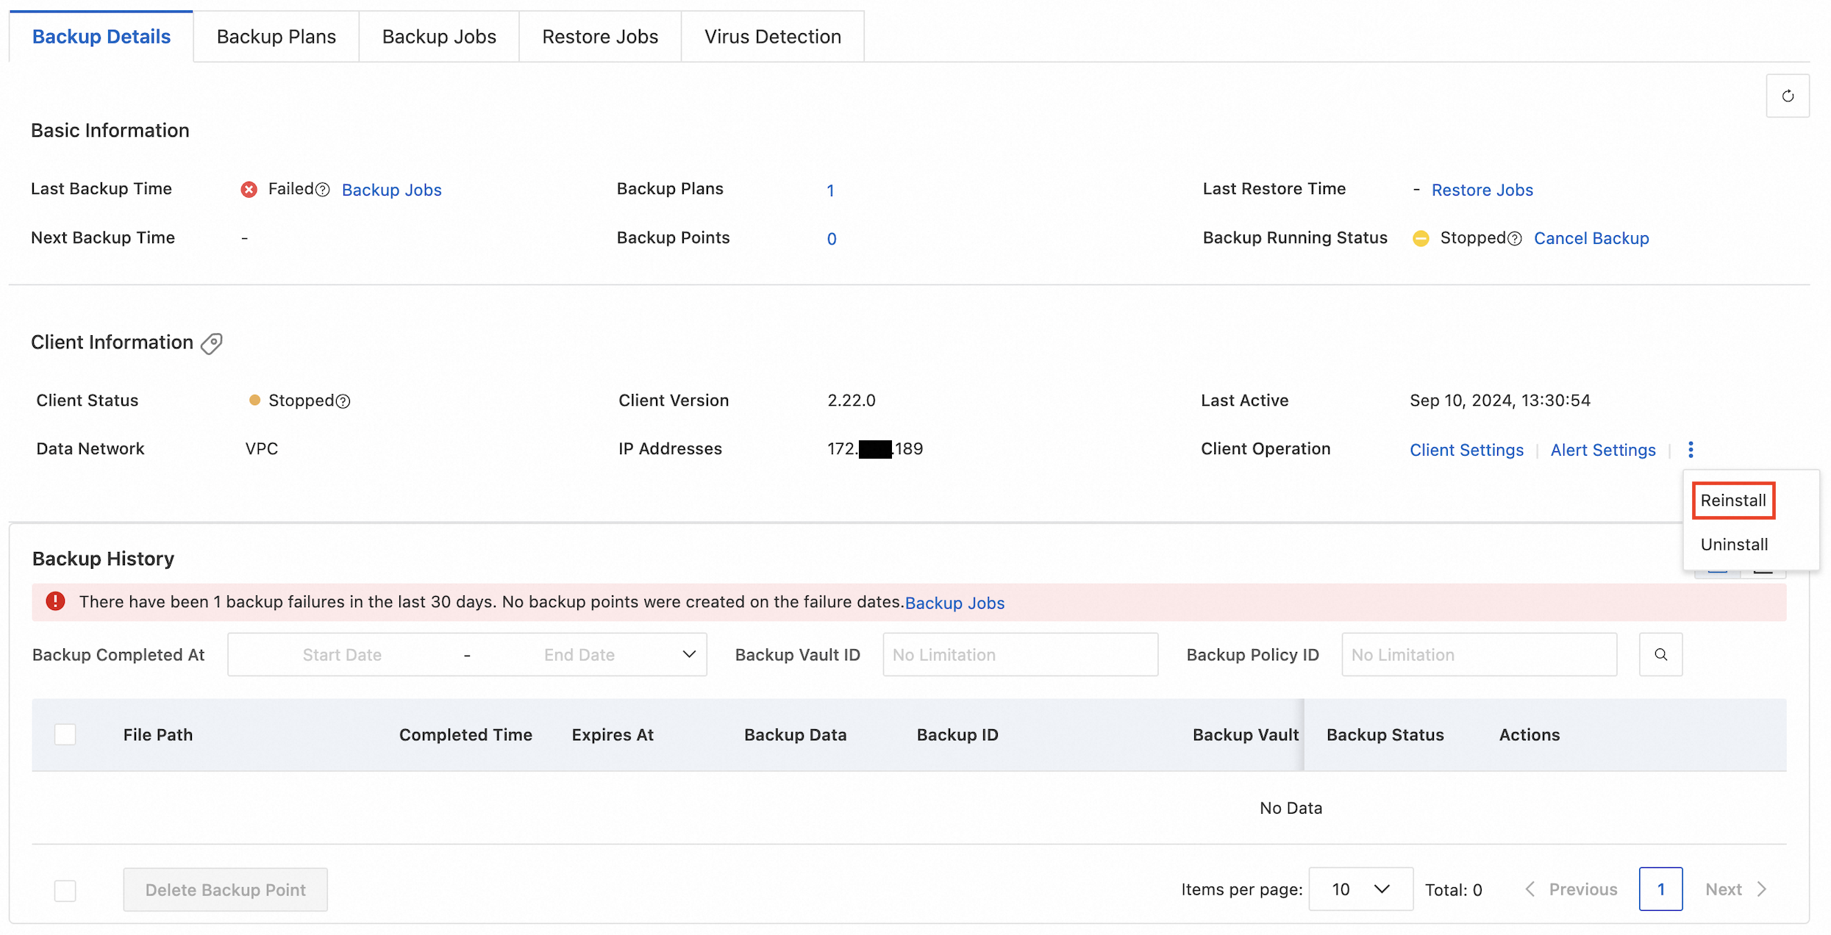1831x935 pixels.
Task: Click the Backup Points count link 0
Action: tap(832, 239)
